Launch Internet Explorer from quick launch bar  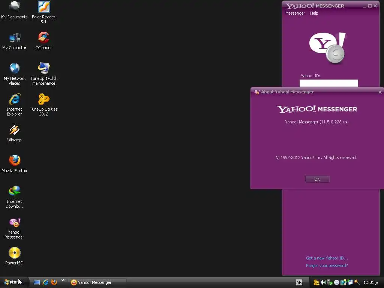tap(45, 282)
